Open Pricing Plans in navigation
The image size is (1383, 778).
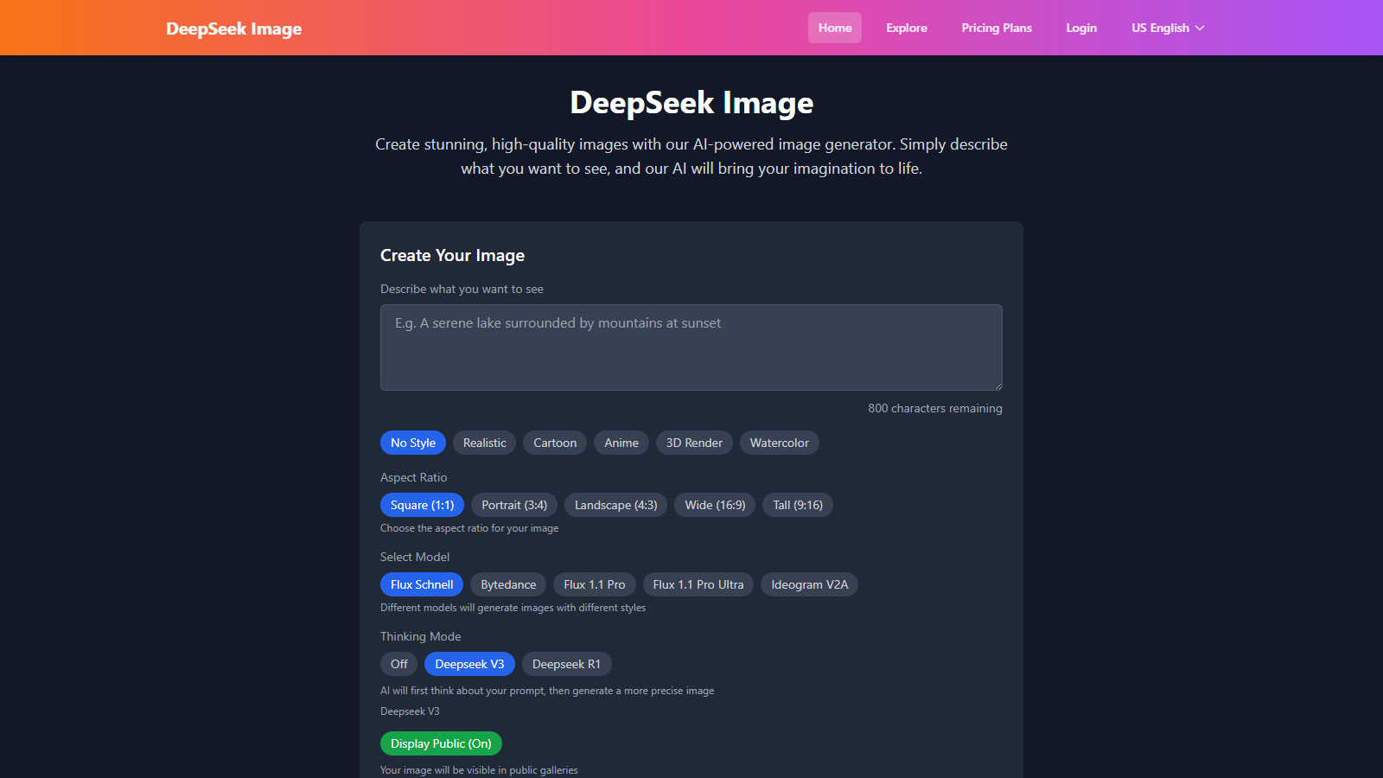coord(997,28)
